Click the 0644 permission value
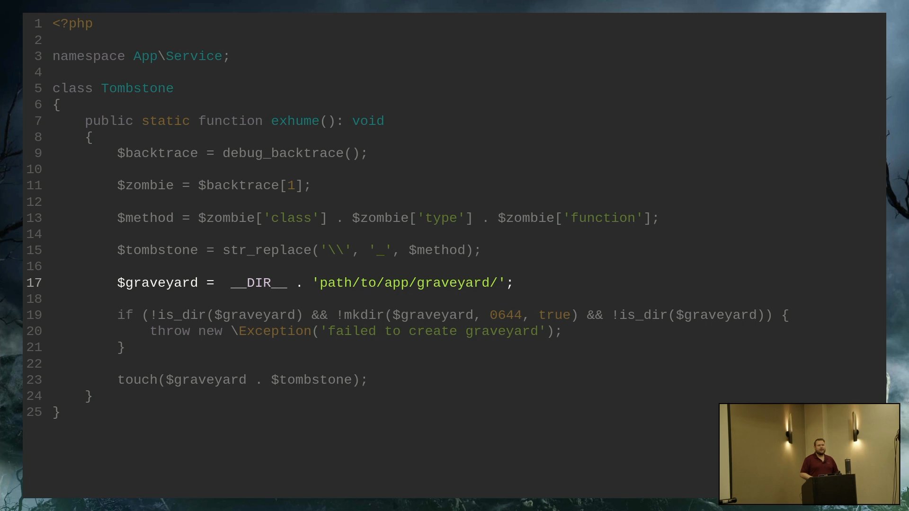This screenshot has width=909, height=511. pos(506,315)
